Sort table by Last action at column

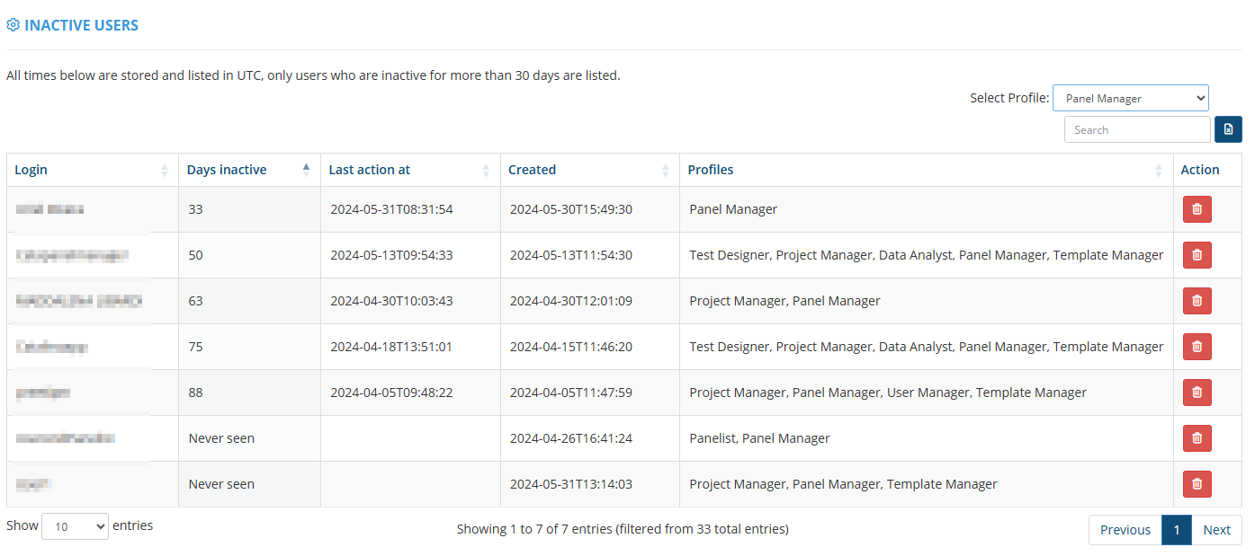409,170
